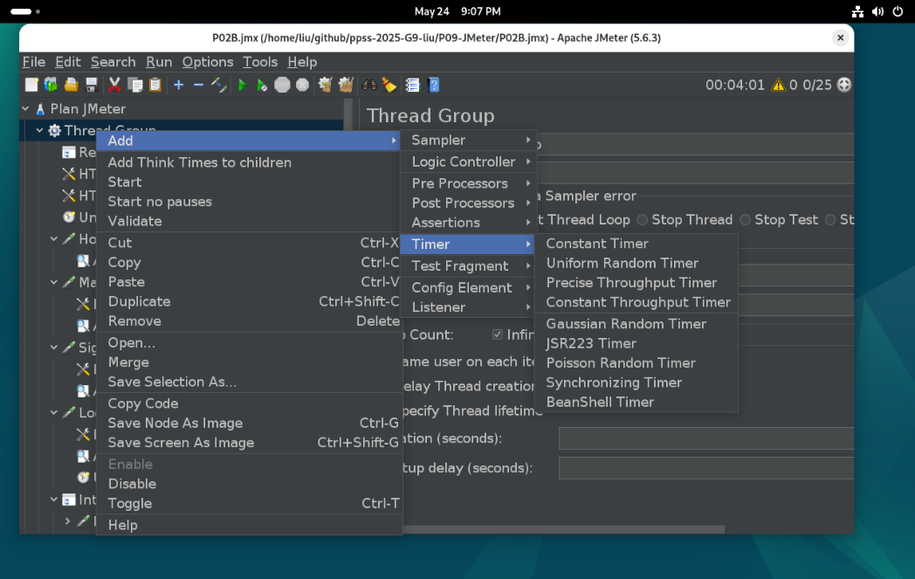Click the Toggle enable/disable toolbar icon
915x579 pixels.
(219, 86)
